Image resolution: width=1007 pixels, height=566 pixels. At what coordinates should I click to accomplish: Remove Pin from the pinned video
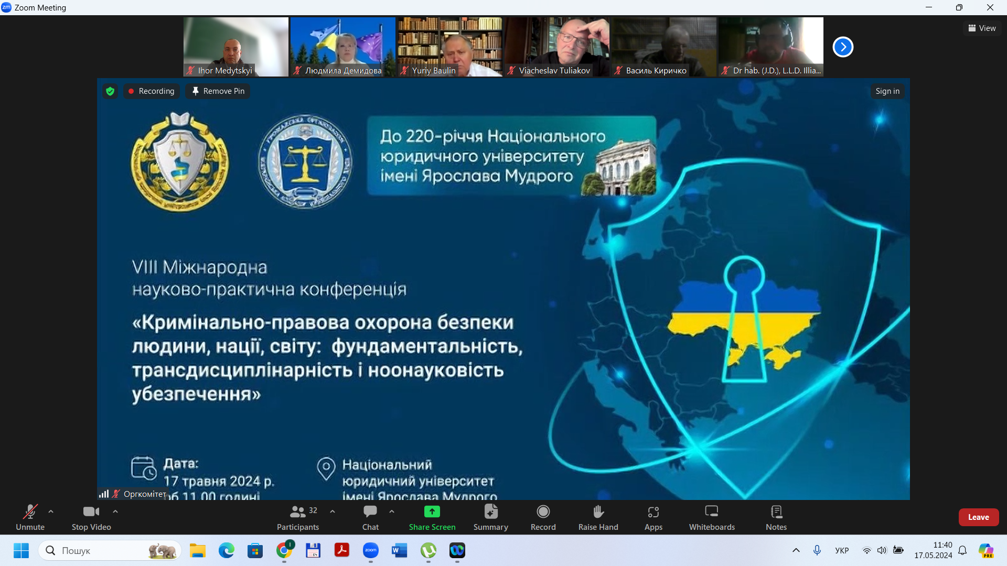[x=218, y=91]
